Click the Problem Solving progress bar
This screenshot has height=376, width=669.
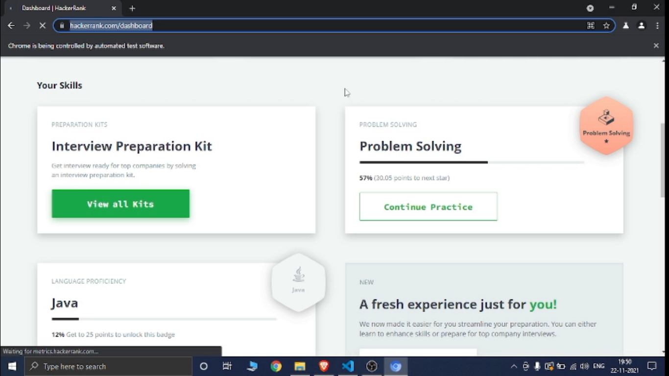[472, 162]
